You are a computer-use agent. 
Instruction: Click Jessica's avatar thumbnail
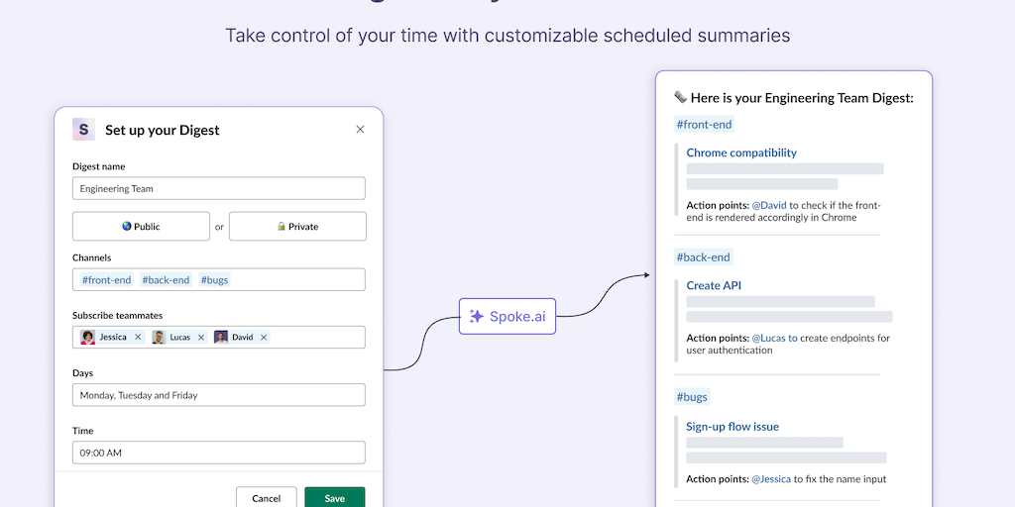(x=88, y=338)
